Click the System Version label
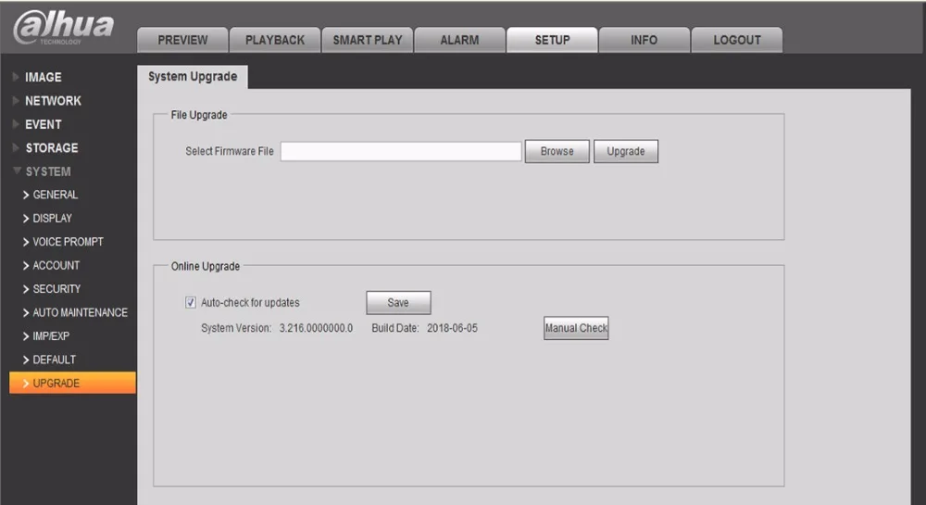Image resolution: width=926 pixels, height=505 pixels. click(236, 328)
